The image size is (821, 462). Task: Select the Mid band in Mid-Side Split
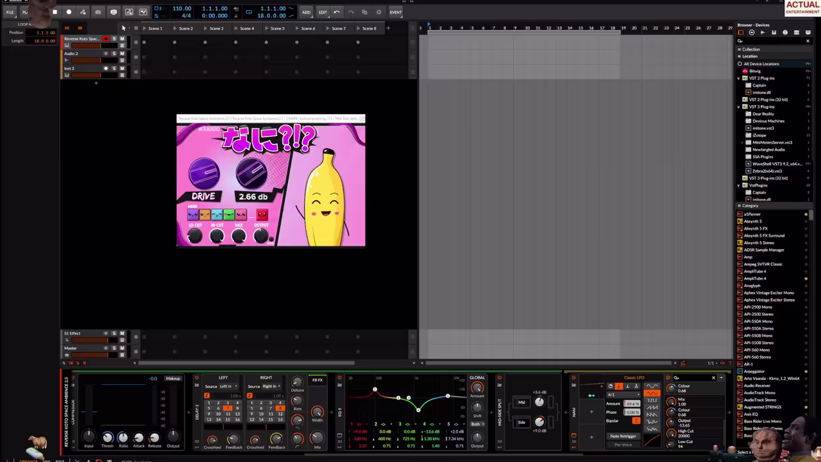point(521,402)
